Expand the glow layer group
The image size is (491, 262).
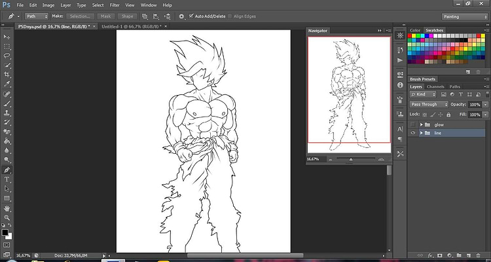[422, 124]
